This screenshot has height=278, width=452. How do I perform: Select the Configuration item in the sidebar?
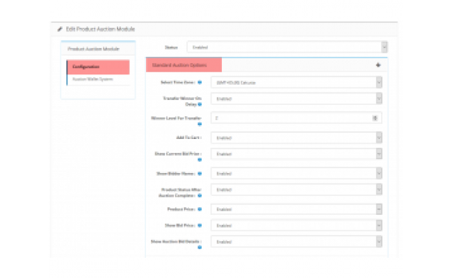coord(98,67)
